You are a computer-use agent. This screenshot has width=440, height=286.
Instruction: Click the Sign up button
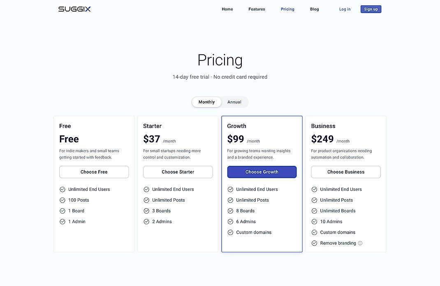371,9
